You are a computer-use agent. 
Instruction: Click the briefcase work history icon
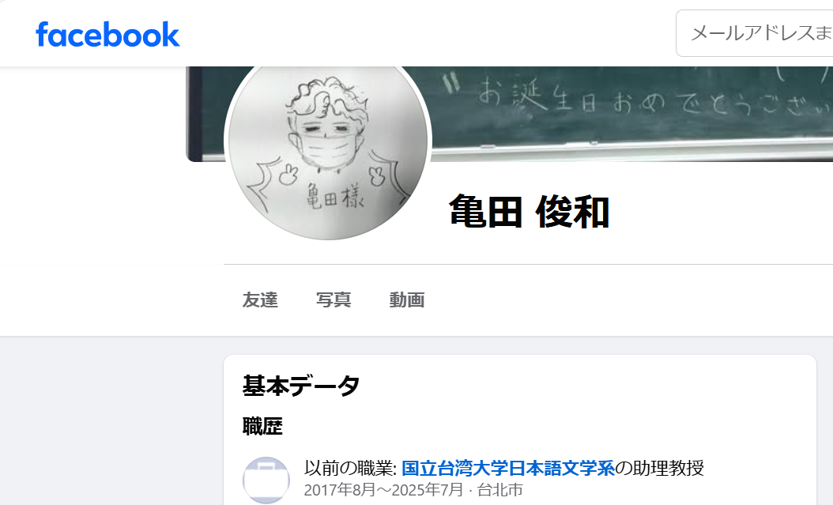tap(266, 480)
